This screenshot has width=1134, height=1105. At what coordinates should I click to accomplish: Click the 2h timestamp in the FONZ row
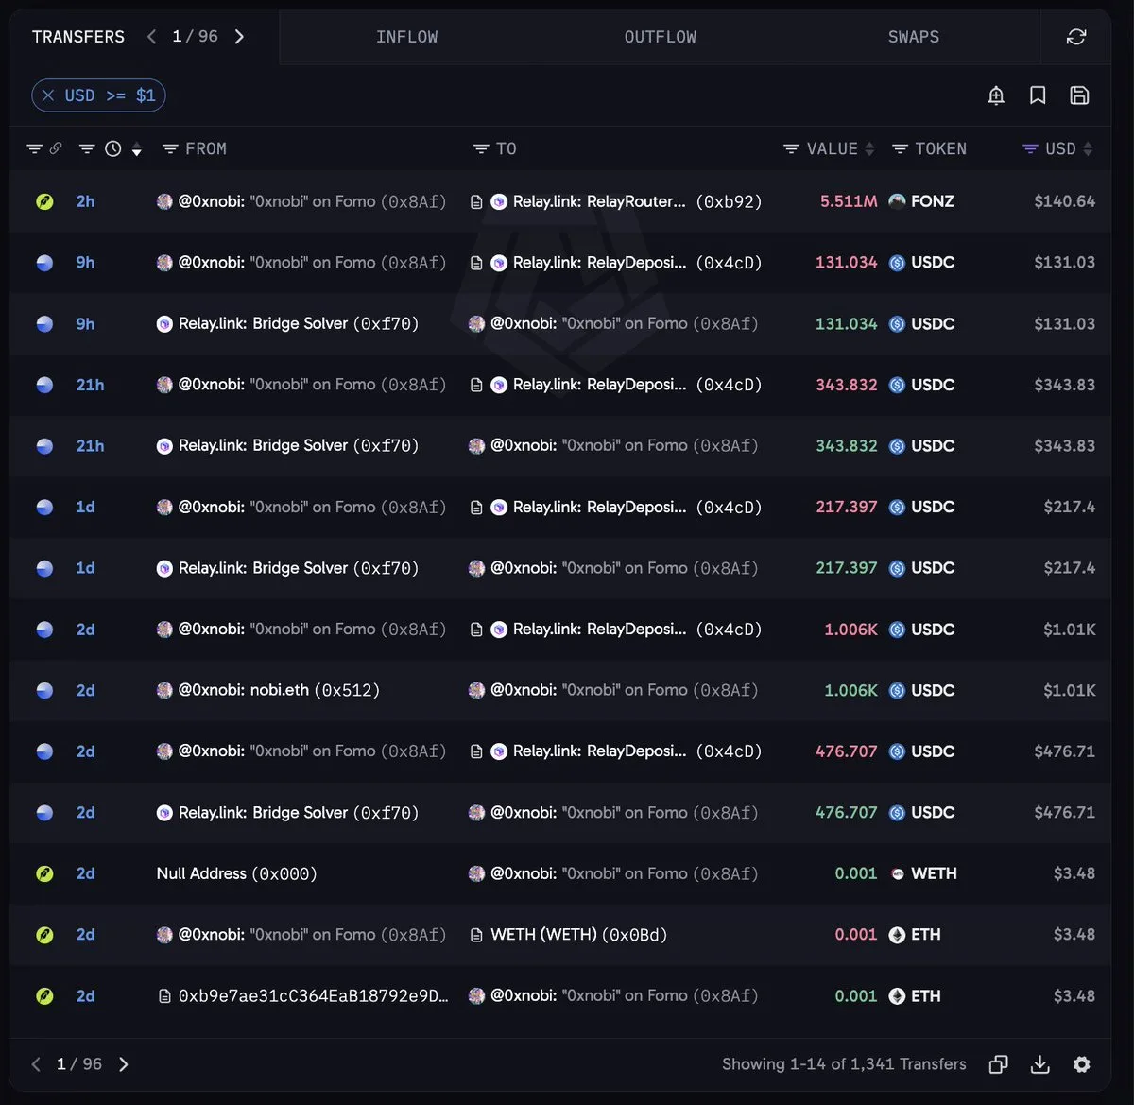click(85, 201)
